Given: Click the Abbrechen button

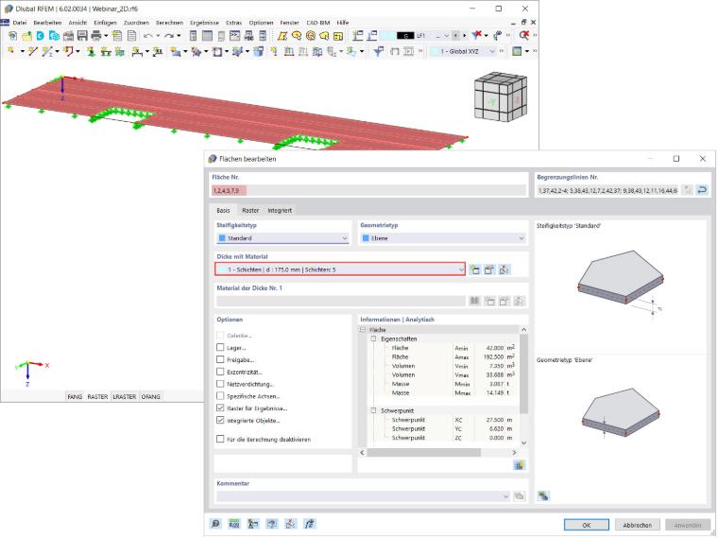Looking at the screenshot, I should tap(637, 525).
